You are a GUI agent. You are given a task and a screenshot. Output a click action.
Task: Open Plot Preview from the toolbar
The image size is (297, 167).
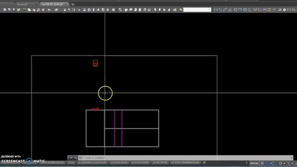coord(9,9)
